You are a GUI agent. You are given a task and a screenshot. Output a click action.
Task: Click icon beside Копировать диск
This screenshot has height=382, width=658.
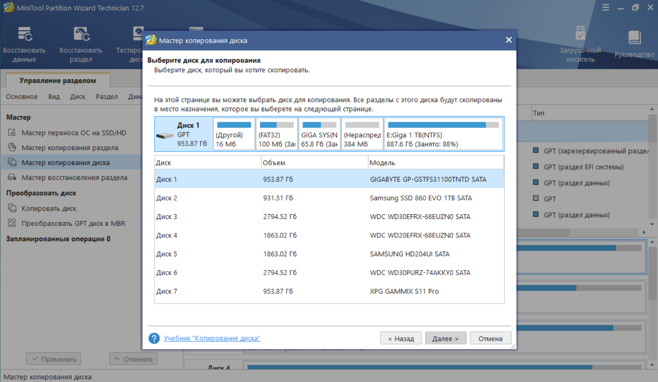pos(12,208)
